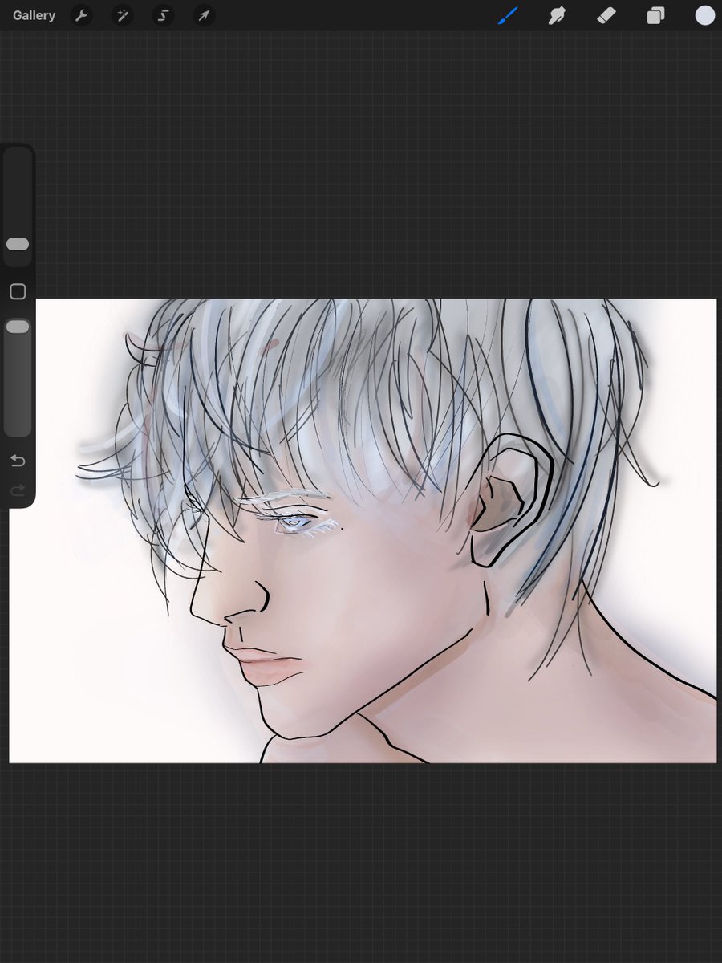This screenshot has height=963, width=722.
Task: Click the brush opacity slider handle
Action: click(18, 327)
